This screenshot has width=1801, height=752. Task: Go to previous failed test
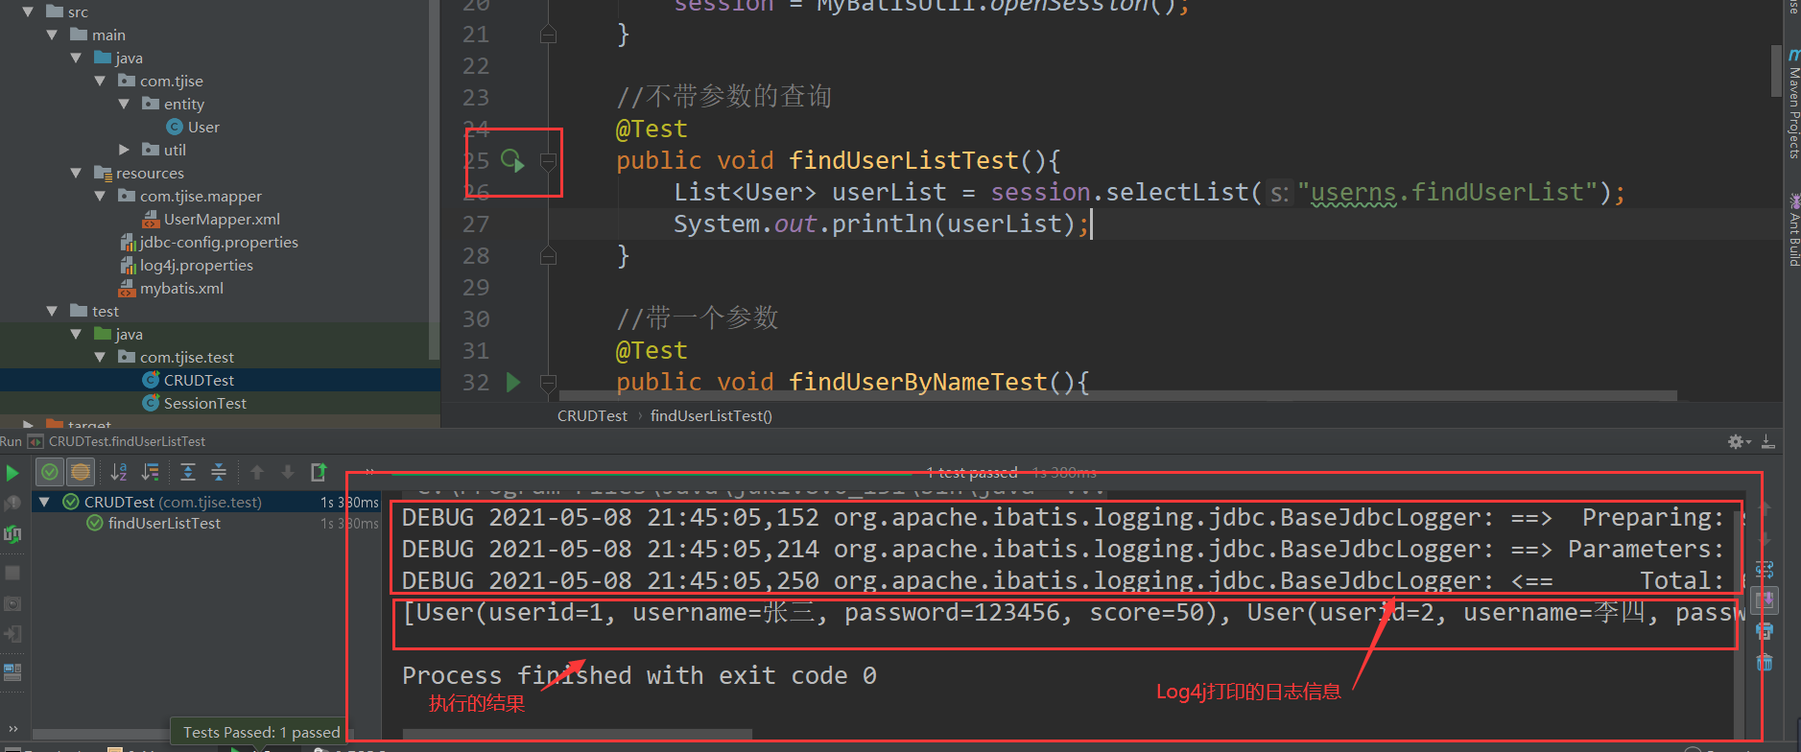[x=257, y=472]
